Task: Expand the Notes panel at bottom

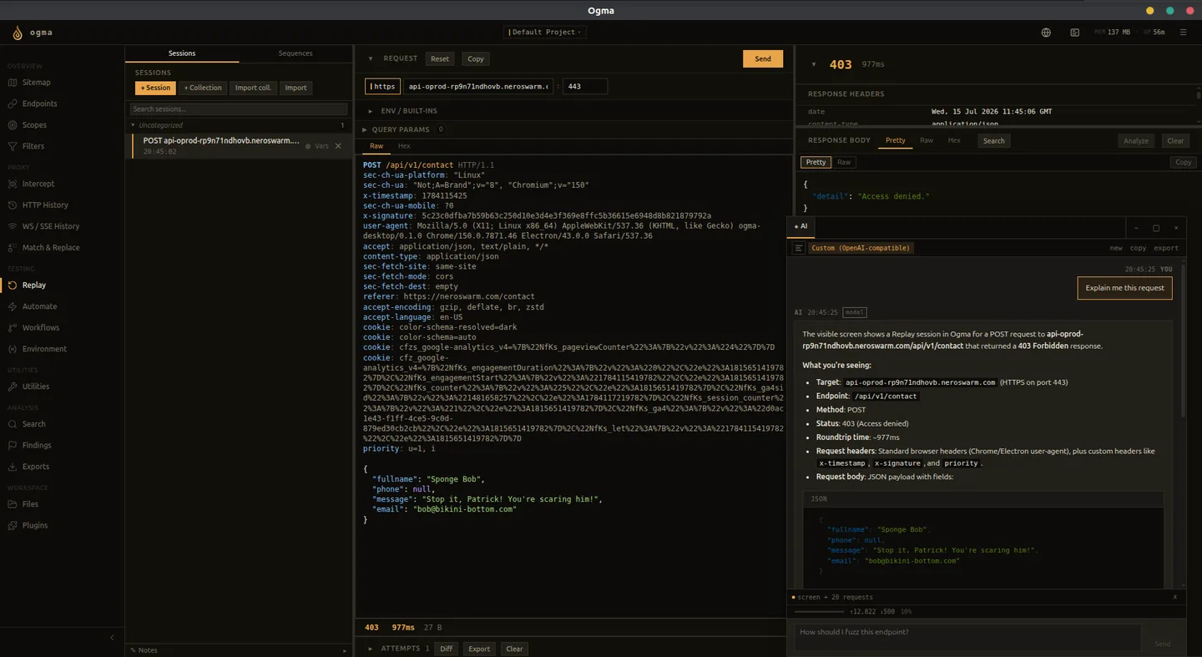Action: (x=239, y=649)
